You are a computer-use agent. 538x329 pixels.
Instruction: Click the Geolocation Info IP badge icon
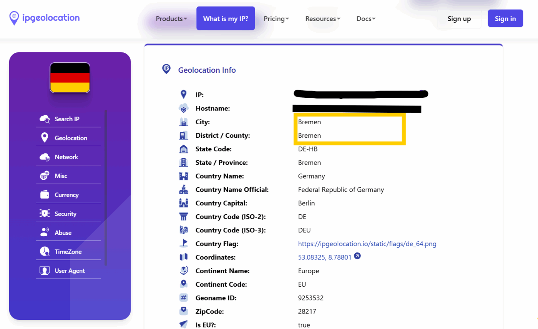point(166,69)
